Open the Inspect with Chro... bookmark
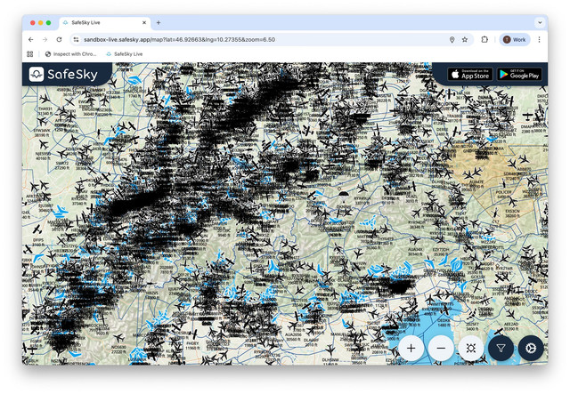This screenshot has height=394, width=570. (x=71, y=54)
